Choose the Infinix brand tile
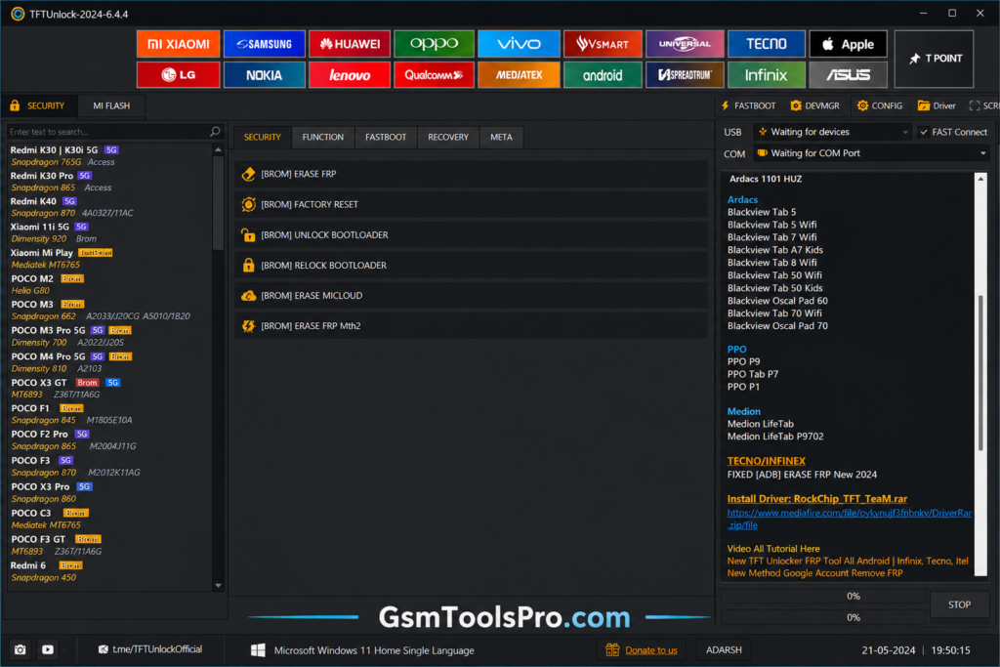The image size is (1000, 667). (767, 74)
